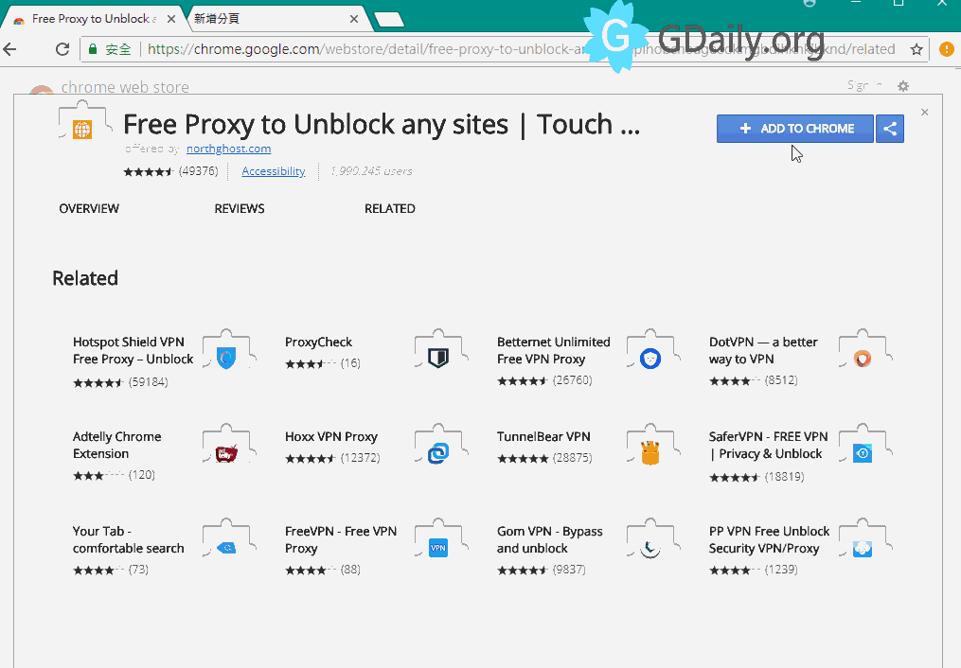
Task: Click the SaferVPN rating (18819)
Action: (756, 477)
